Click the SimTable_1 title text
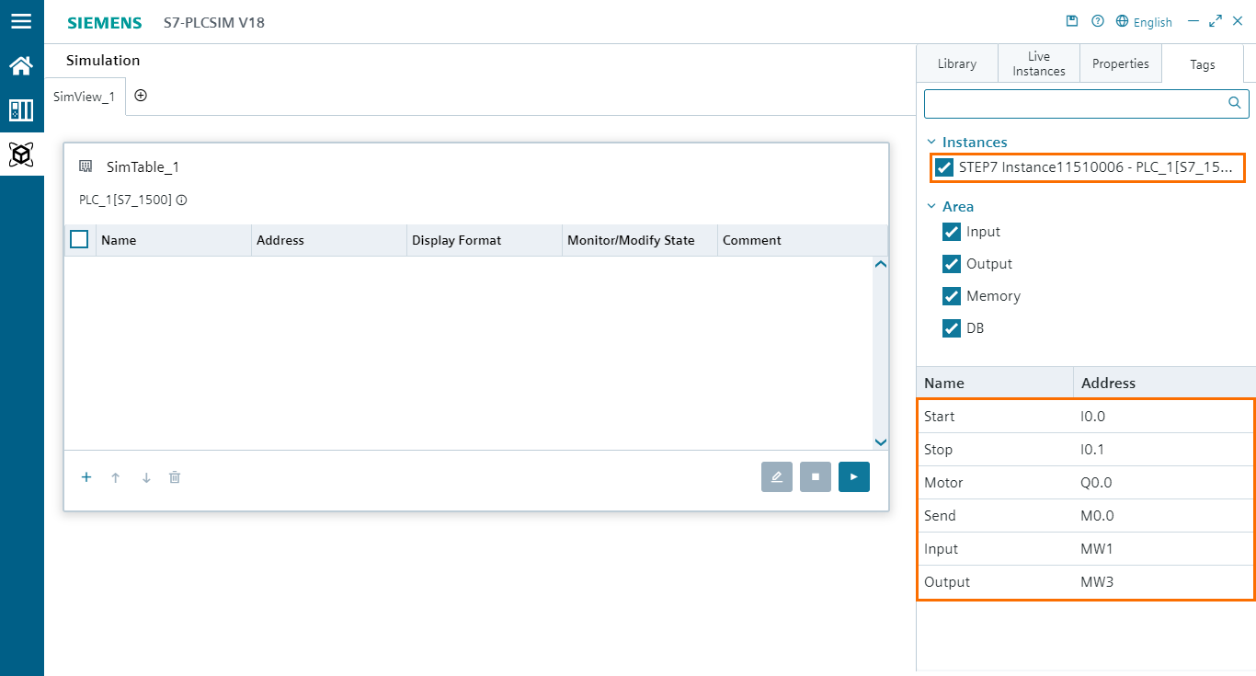This screenshot has width=1256, height=676. coord(143,166)
